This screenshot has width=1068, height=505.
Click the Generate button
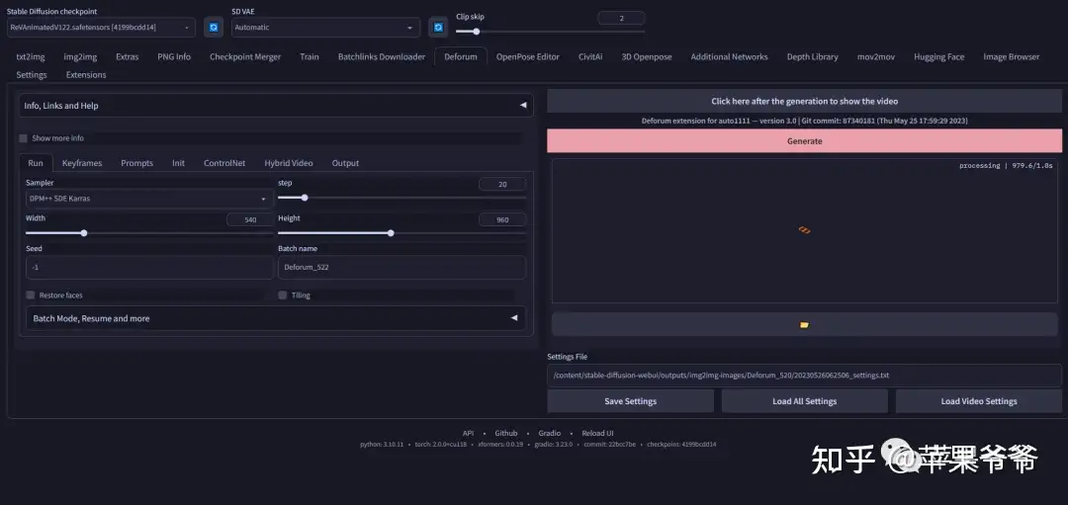(804, 141)
